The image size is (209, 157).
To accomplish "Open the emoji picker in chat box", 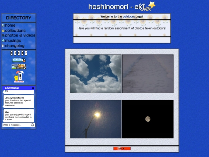I will [32, 125].
